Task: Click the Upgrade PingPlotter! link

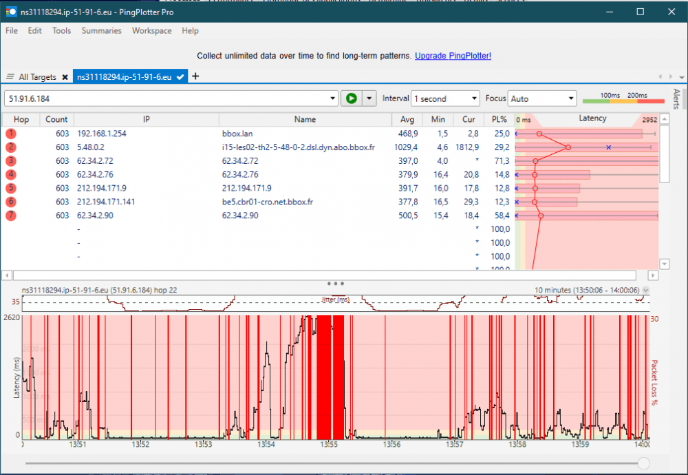Action: click(x=453, y=56)
